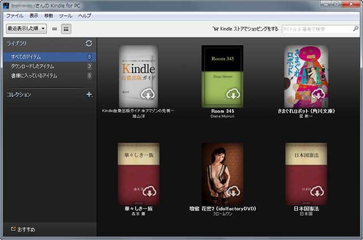Open the Kindle自費出版ガイド book cover
Image resolution: width=363 pixels, height=240 pixels.
138,76
